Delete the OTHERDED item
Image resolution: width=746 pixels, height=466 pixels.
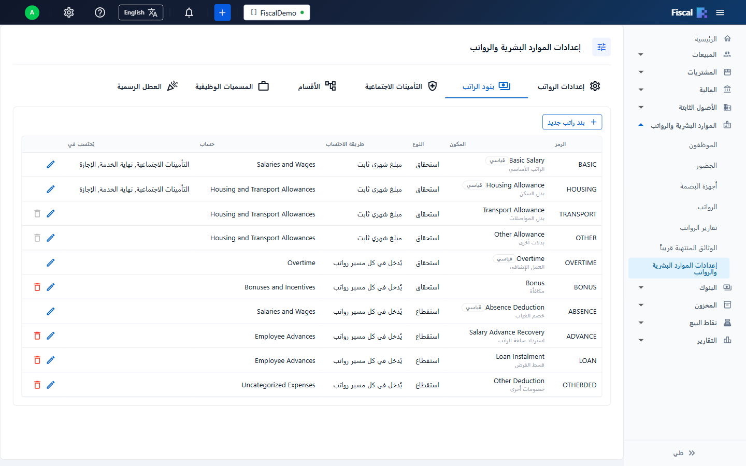(x=37, y=385)
